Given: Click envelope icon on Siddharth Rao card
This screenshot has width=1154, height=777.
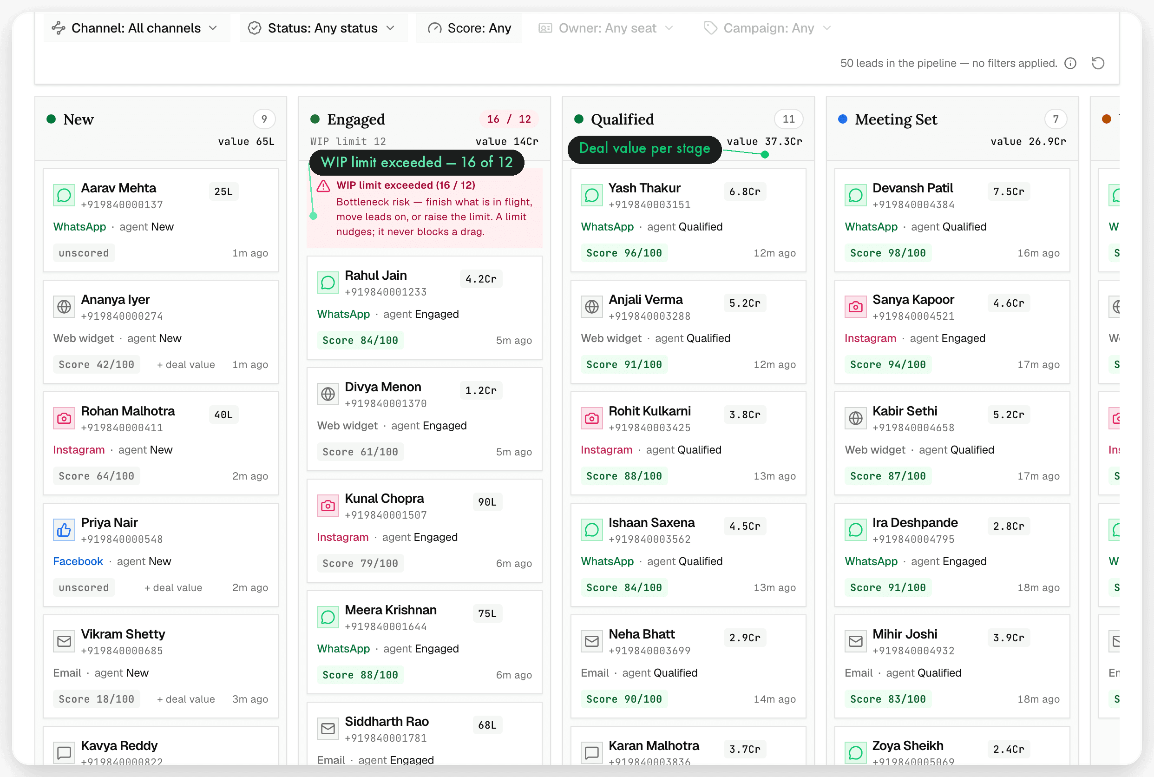Looking at the screenshot, I should click(x=328, y=729).
